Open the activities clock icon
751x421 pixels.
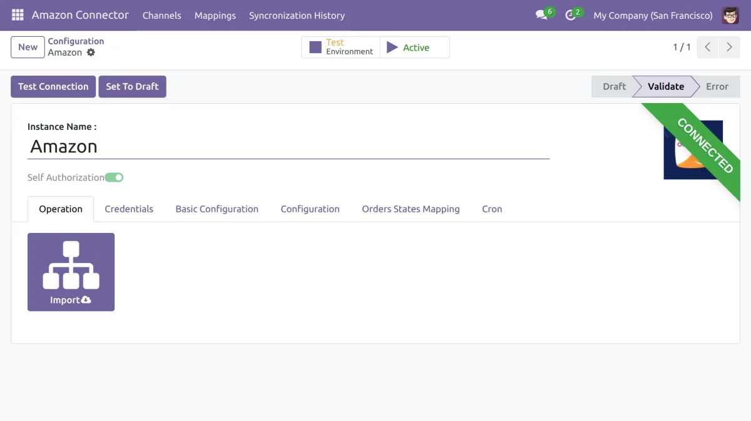click(571, 15)
